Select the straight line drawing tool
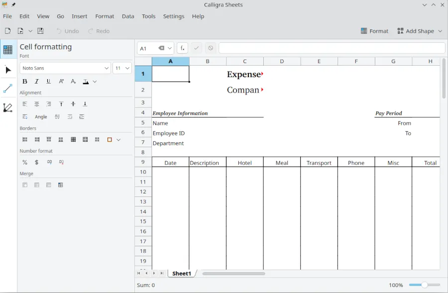 pyautogui.click(x=8, y=89)
